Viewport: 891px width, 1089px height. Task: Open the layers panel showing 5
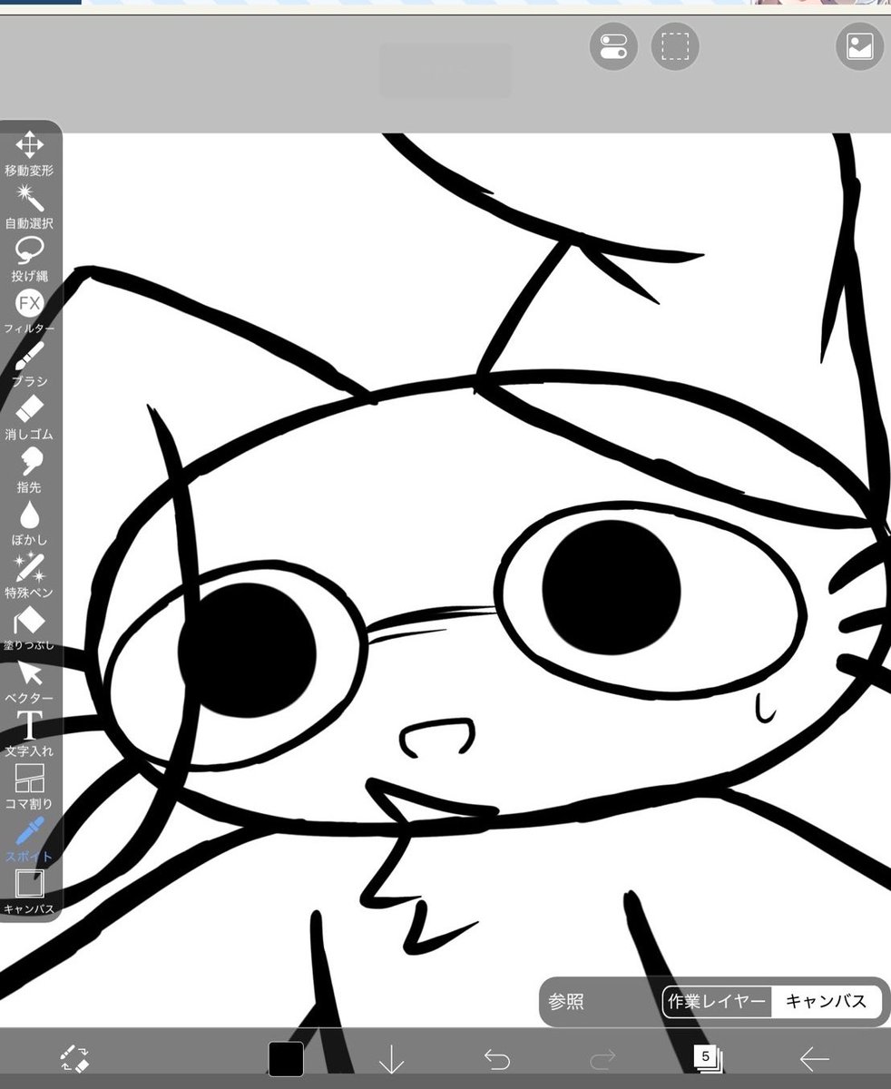[x=708, y=1058]
